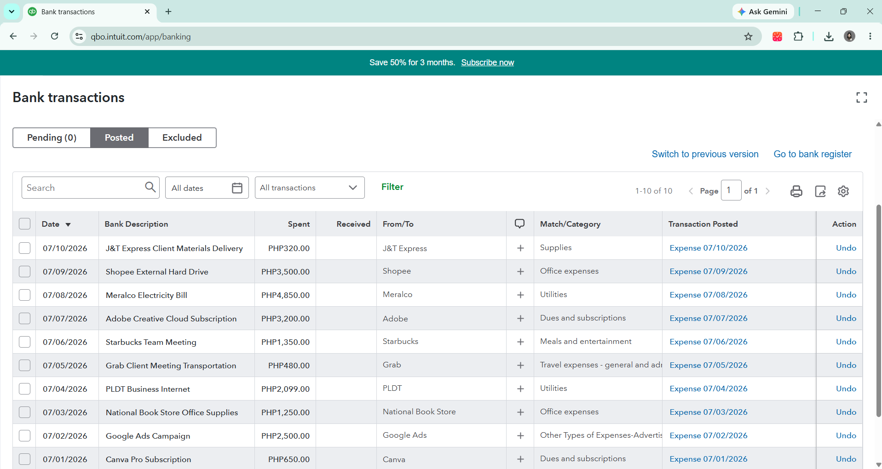
Task: Open the calendar date picker icon
Action: click(237, 188)
